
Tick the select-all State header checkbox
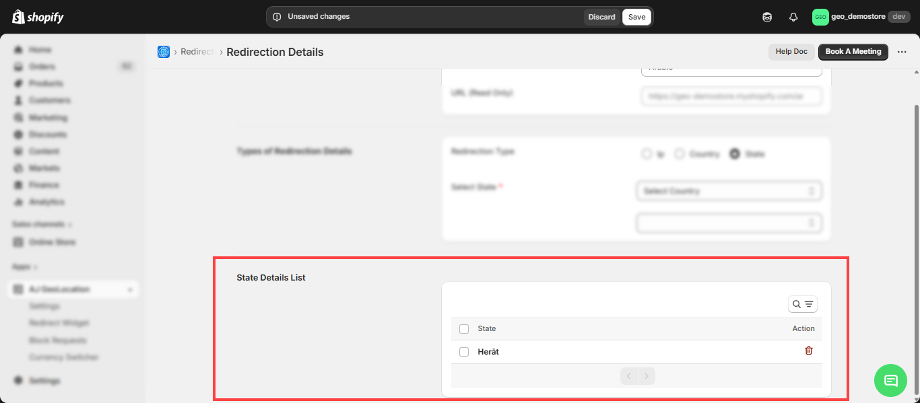pyautogui.click(x=464, y=329)
